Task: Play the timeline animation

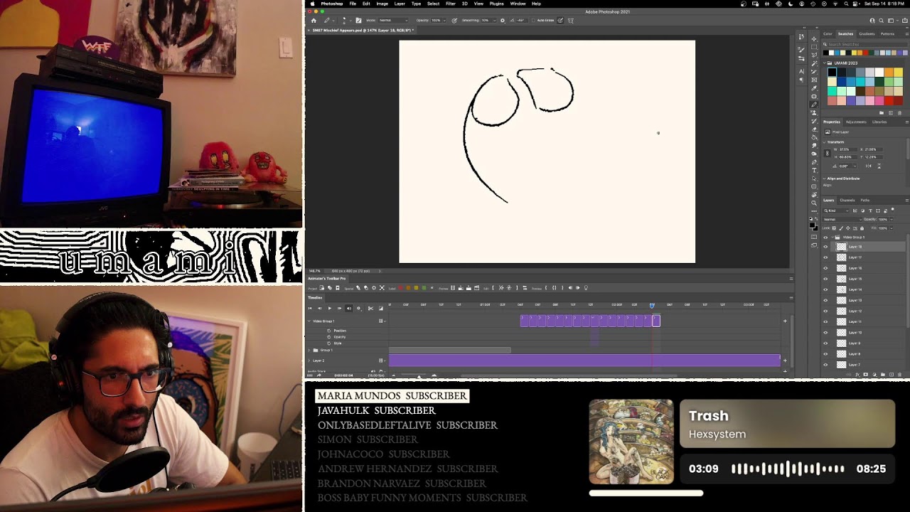Action: coord(330,308)
